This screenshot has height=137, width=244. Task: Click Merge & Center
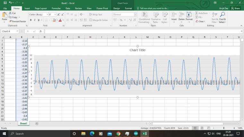coord(99,20)
